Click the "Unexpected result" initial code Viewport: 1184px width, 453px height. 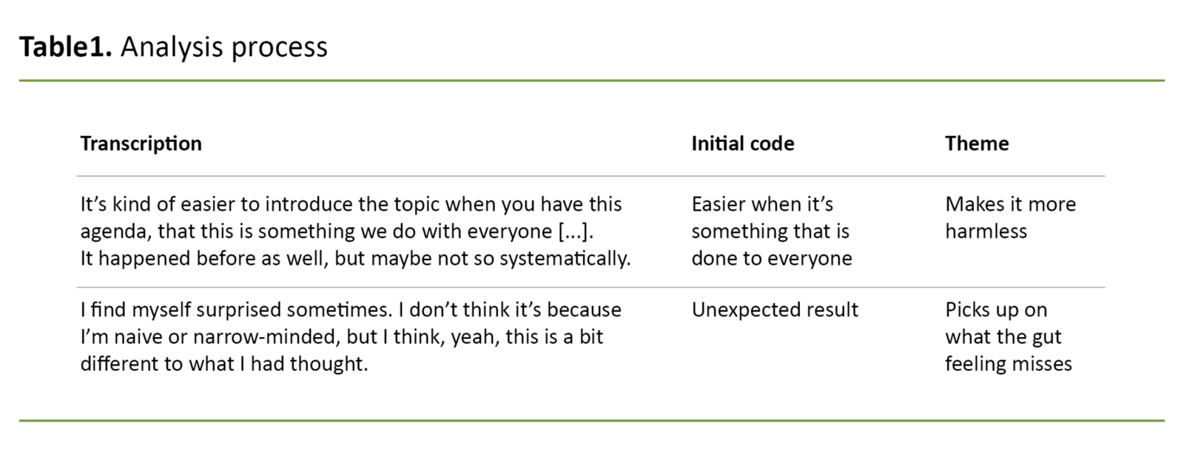tap(775, 310)
